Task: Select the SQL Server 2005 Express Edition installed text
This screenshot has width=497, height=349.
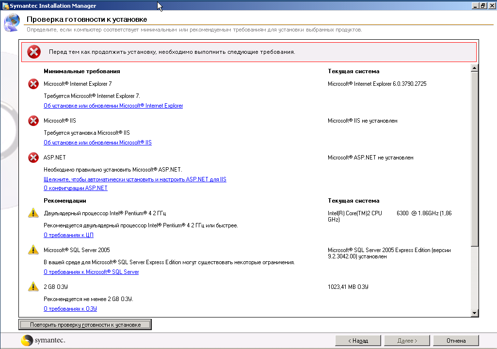Action: pyautogui.click(x=389, y=254)
